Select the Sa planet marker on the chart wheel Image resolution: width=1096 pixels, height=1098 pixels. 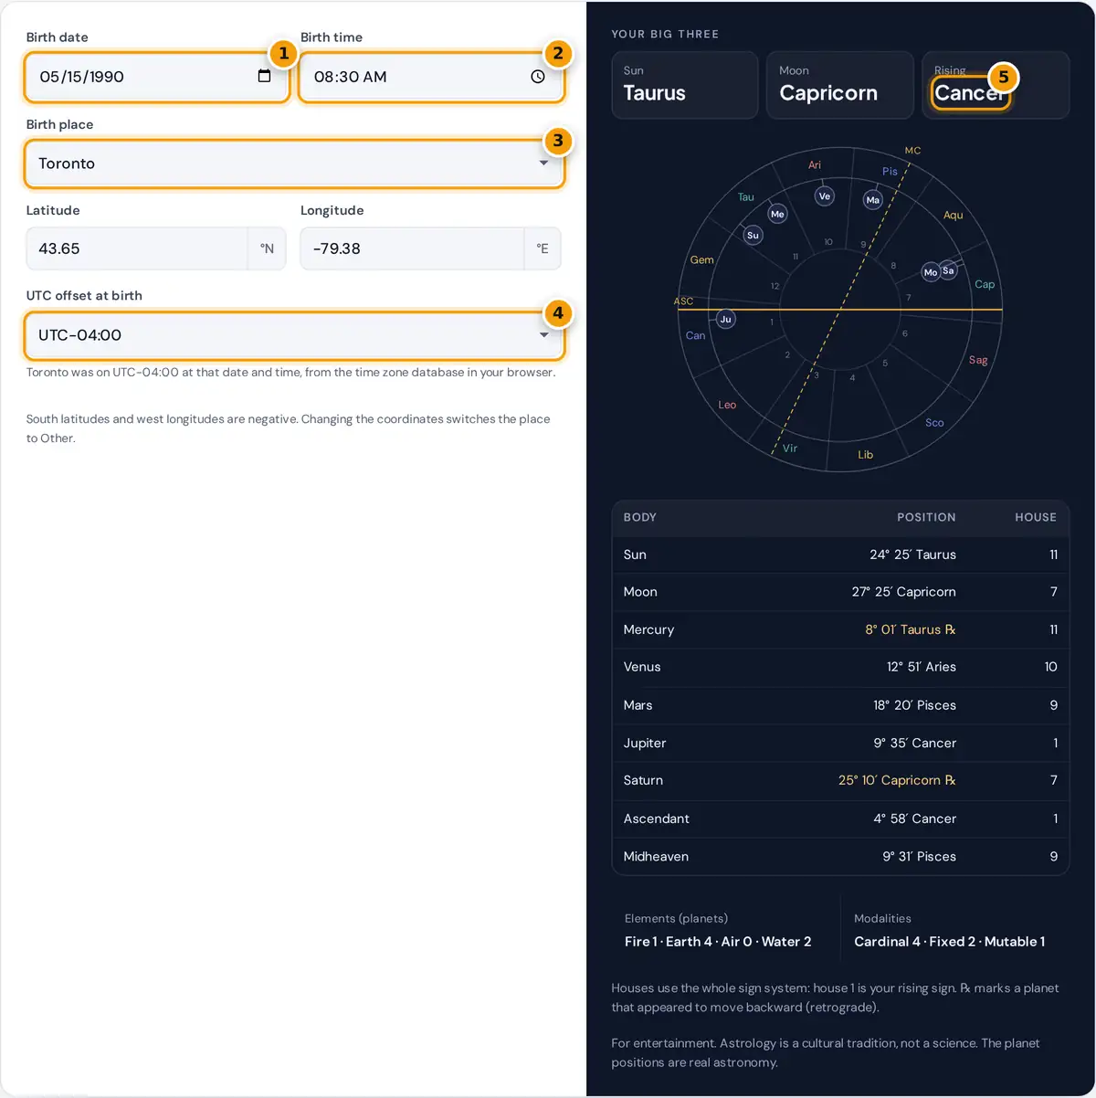(948, 269)
